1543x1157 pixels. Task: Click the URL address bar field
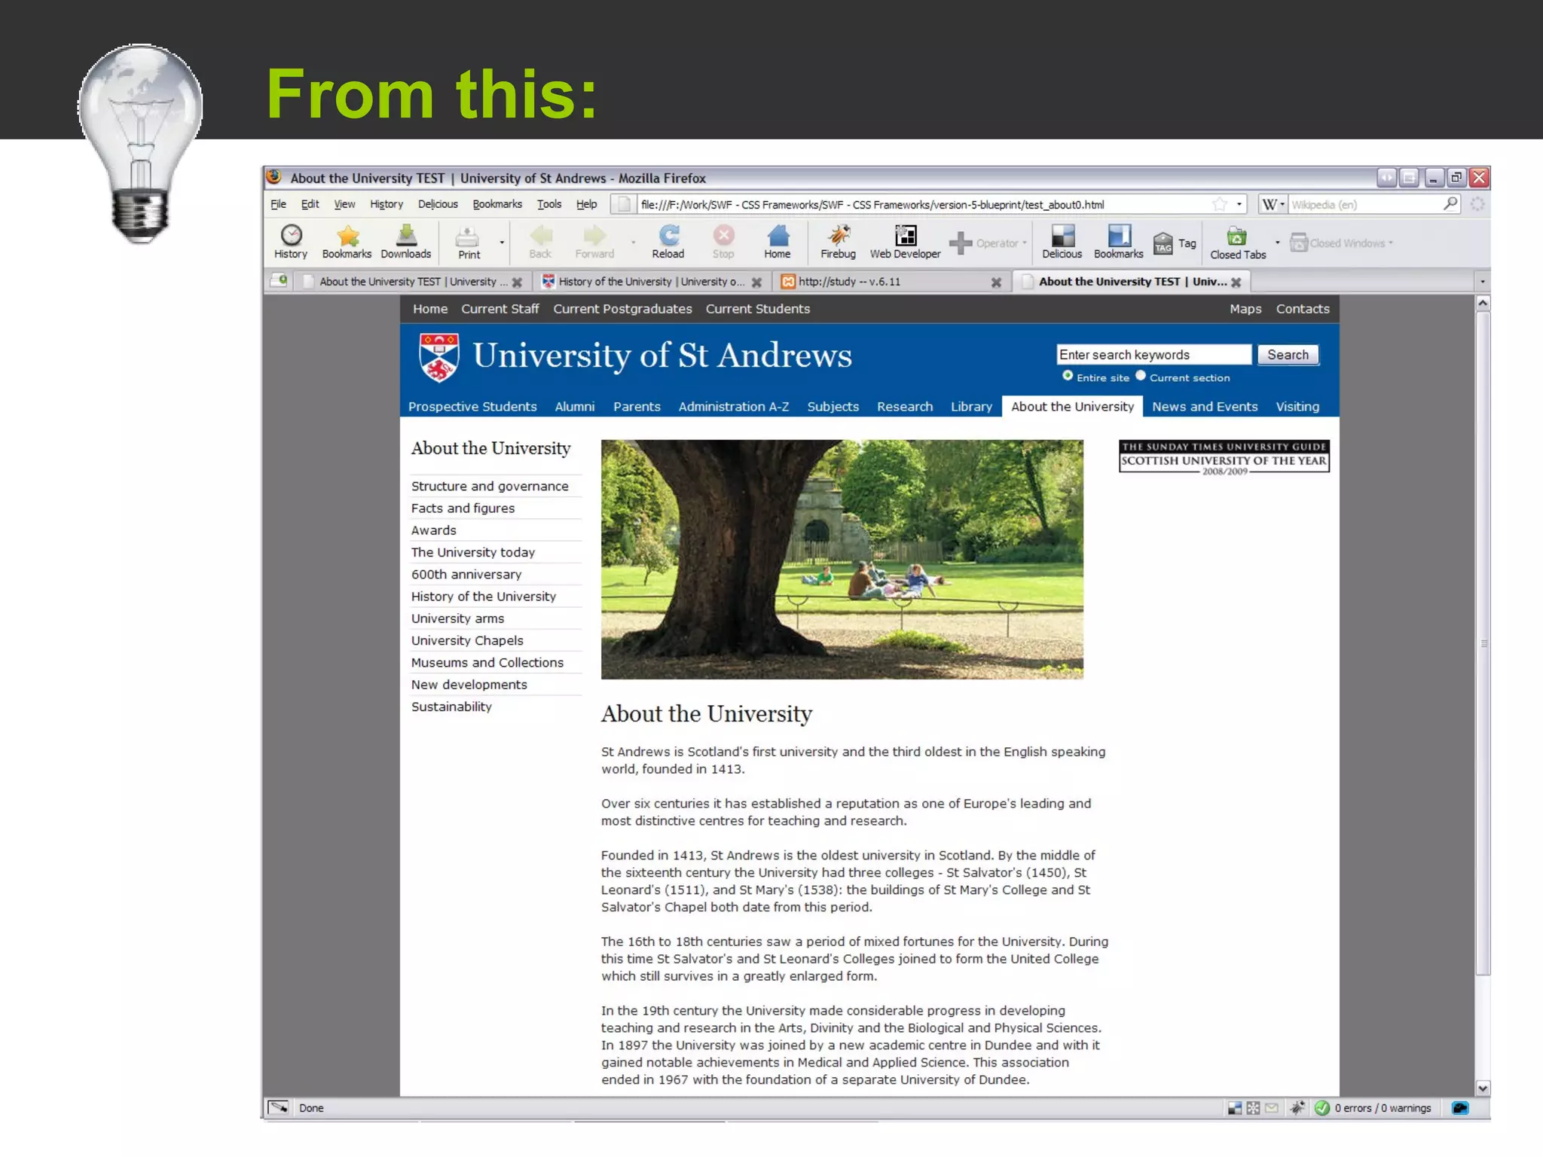[x=923, y=204]
